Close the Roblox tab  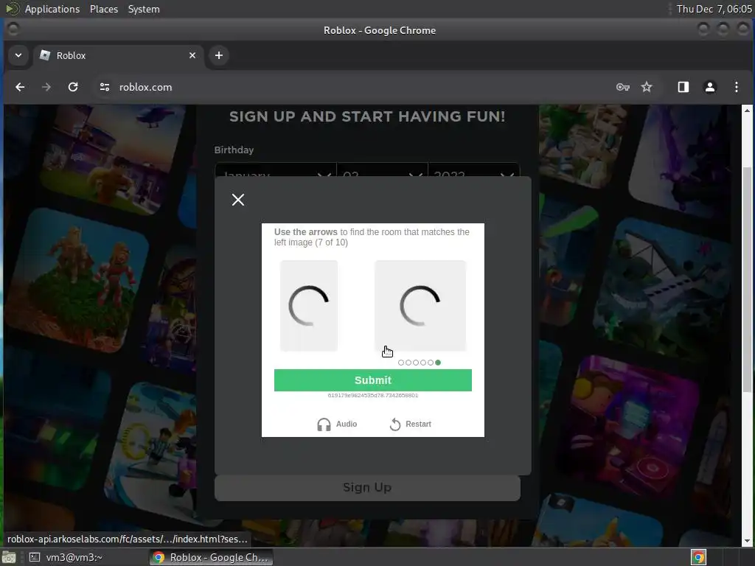[x=192, y=55]
